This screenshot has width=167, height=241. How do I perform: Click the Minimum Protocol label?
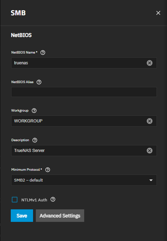tap(26, 170)
